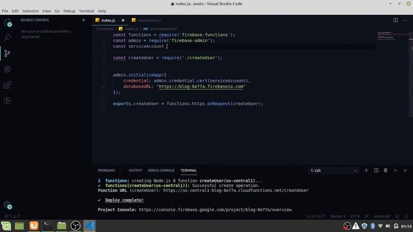The image size is (413, 232).
Task: Click the Spaces: 4 indentation status item
Action: 337,217
